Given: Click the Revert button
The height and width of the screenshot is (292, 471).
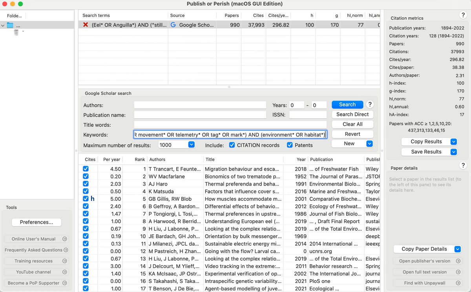Looking at the screenshot, I should (x=352, y=134).
